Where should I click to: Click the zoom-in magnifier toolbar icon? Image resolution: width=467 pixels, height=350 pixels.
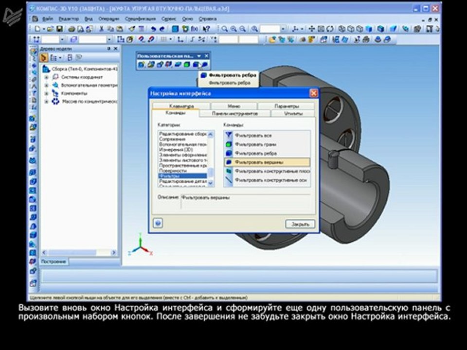coord(233,29)
